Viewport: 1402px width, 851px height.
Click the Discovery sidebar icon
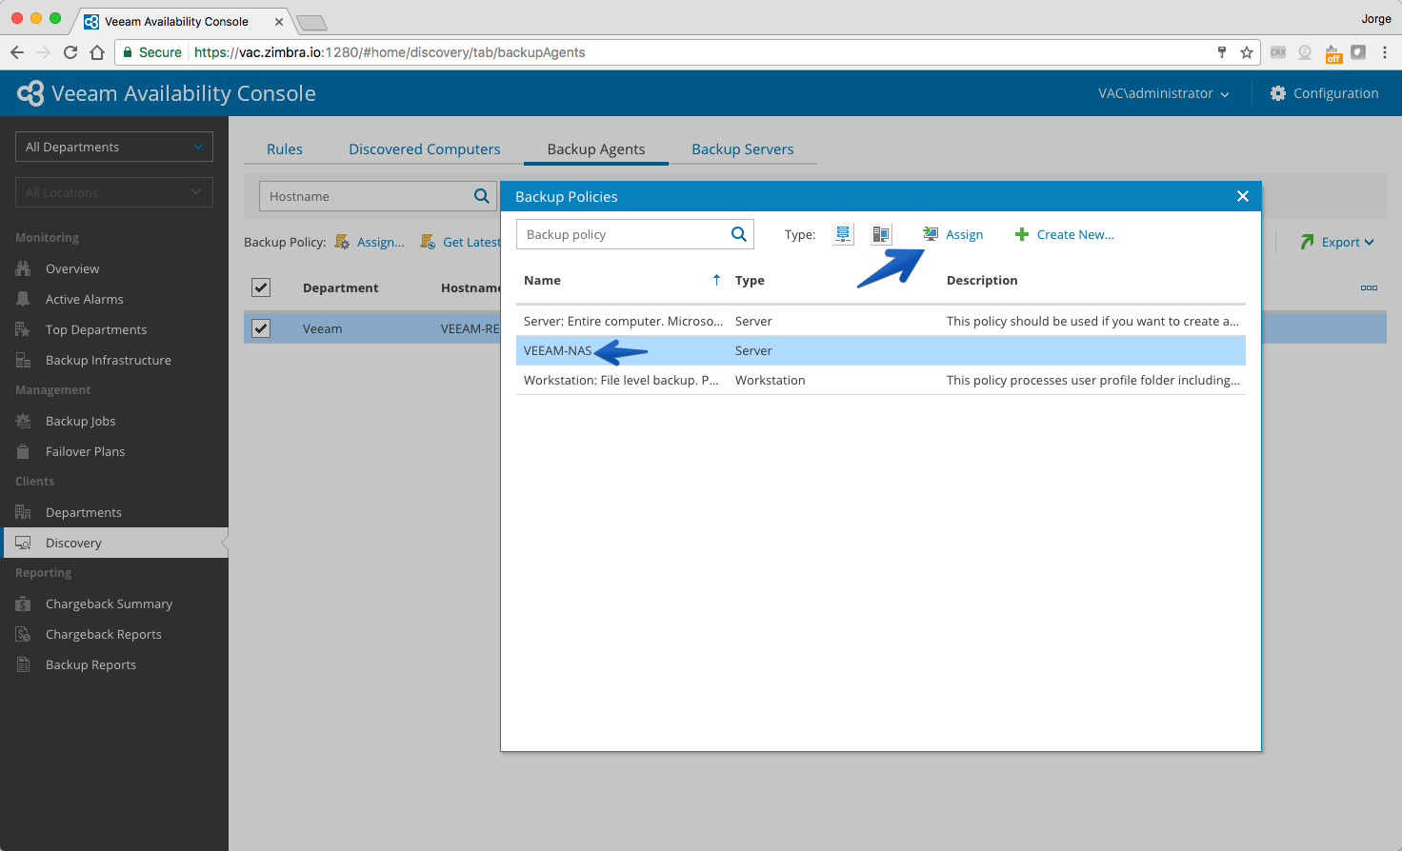point(23,543)
